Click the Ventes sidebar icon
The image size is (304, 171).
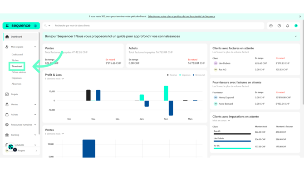pos(7,104)
